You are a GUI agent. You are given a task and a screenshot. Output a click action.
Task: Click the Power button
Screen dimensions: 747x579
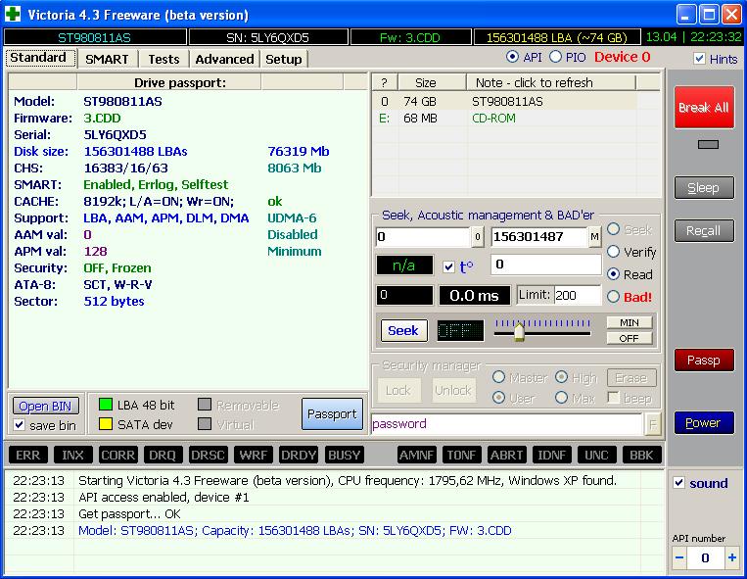pos(704,422)
